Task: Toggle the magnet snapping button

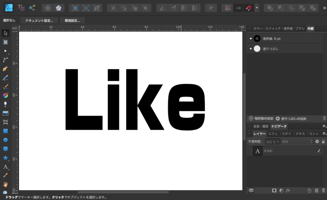Action: coord(248,8)
